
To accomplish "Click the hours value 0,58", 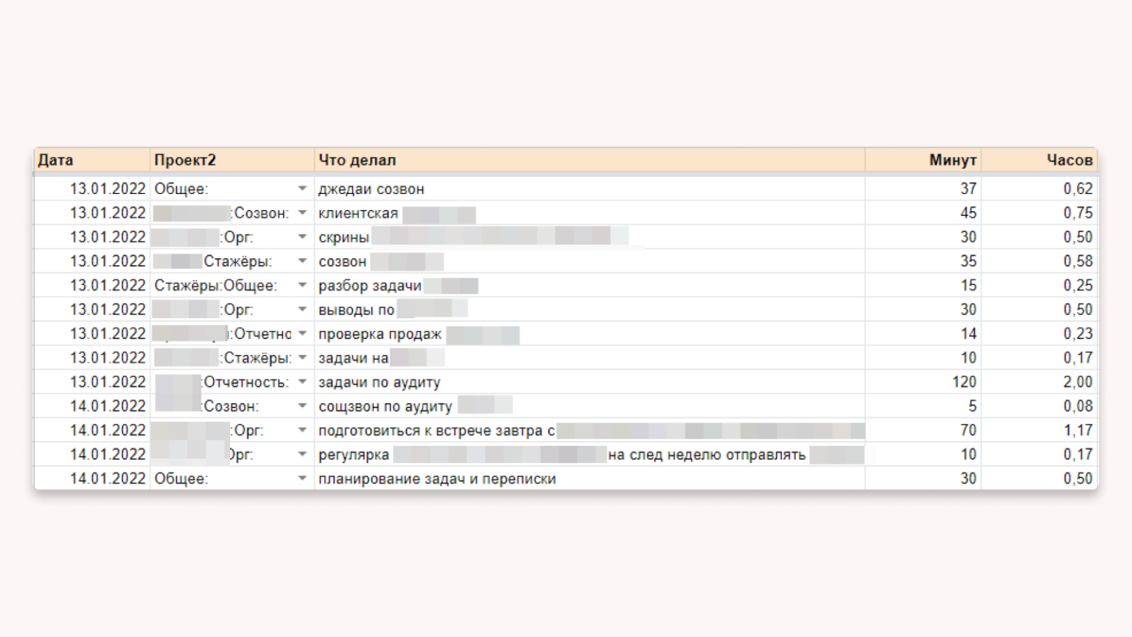I will pos(1078,261).
